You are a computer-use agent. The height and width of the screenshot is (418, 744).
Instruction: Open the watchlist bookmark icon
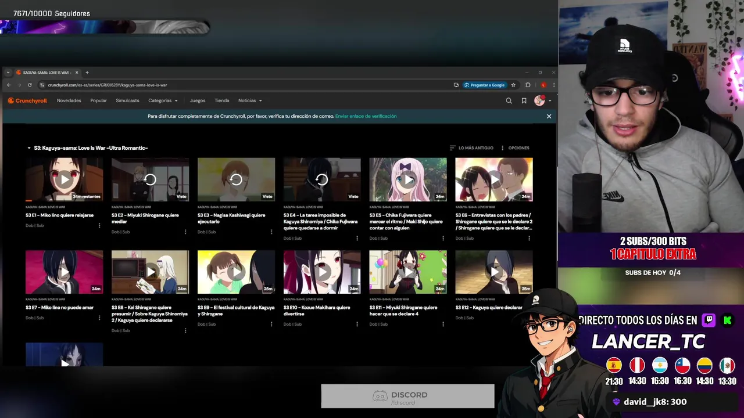pos(524,100)
